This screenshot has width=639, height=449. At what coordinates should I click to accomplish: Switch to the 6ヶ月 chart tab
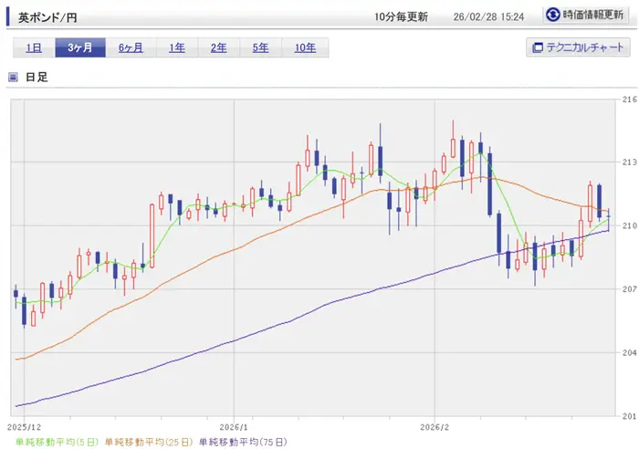(x=131, y=47)
